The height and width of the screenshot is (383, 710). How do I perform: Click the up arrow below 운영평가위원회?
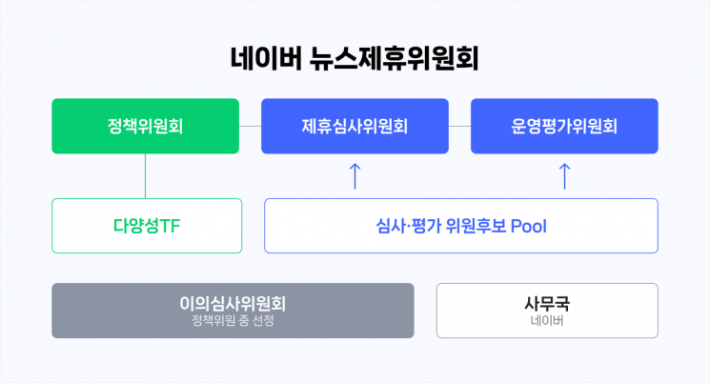coord(564,175)
